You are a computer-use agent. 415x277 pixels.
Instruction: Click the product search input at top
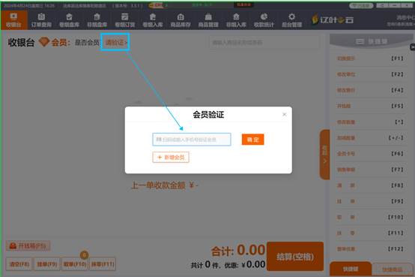point(264,43)
